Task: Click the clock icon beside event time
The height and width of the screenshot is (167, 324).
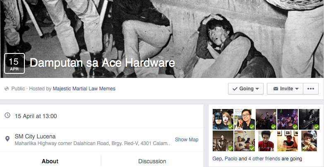Action: [x=7, y=116]
